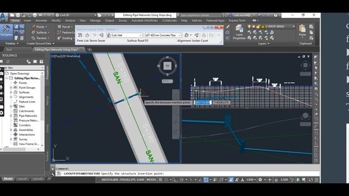Screen dimensions: 349x196
Task: Open the Analyze ribbon tab
Action: point(70,21)
